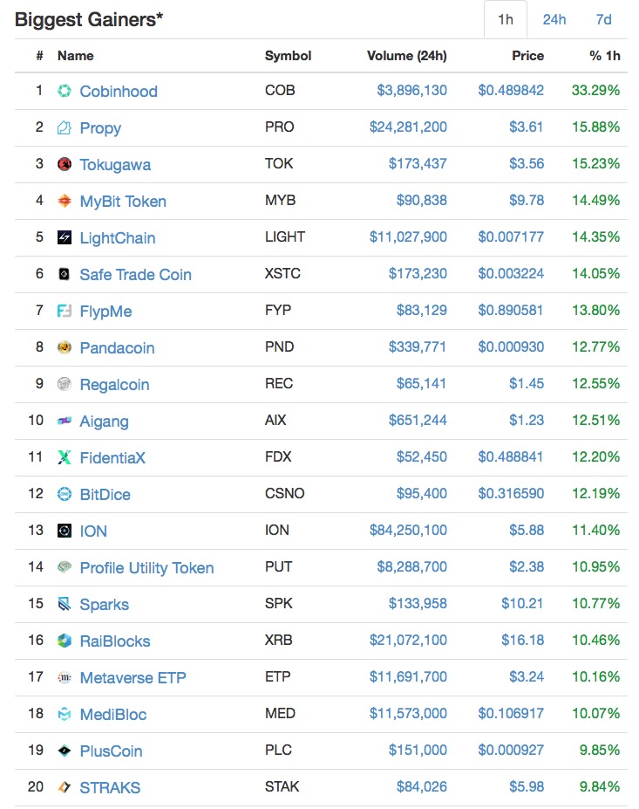639x809 pixels.
Task: Click the FidentiaX green X icon
Action: click(65, 457)
